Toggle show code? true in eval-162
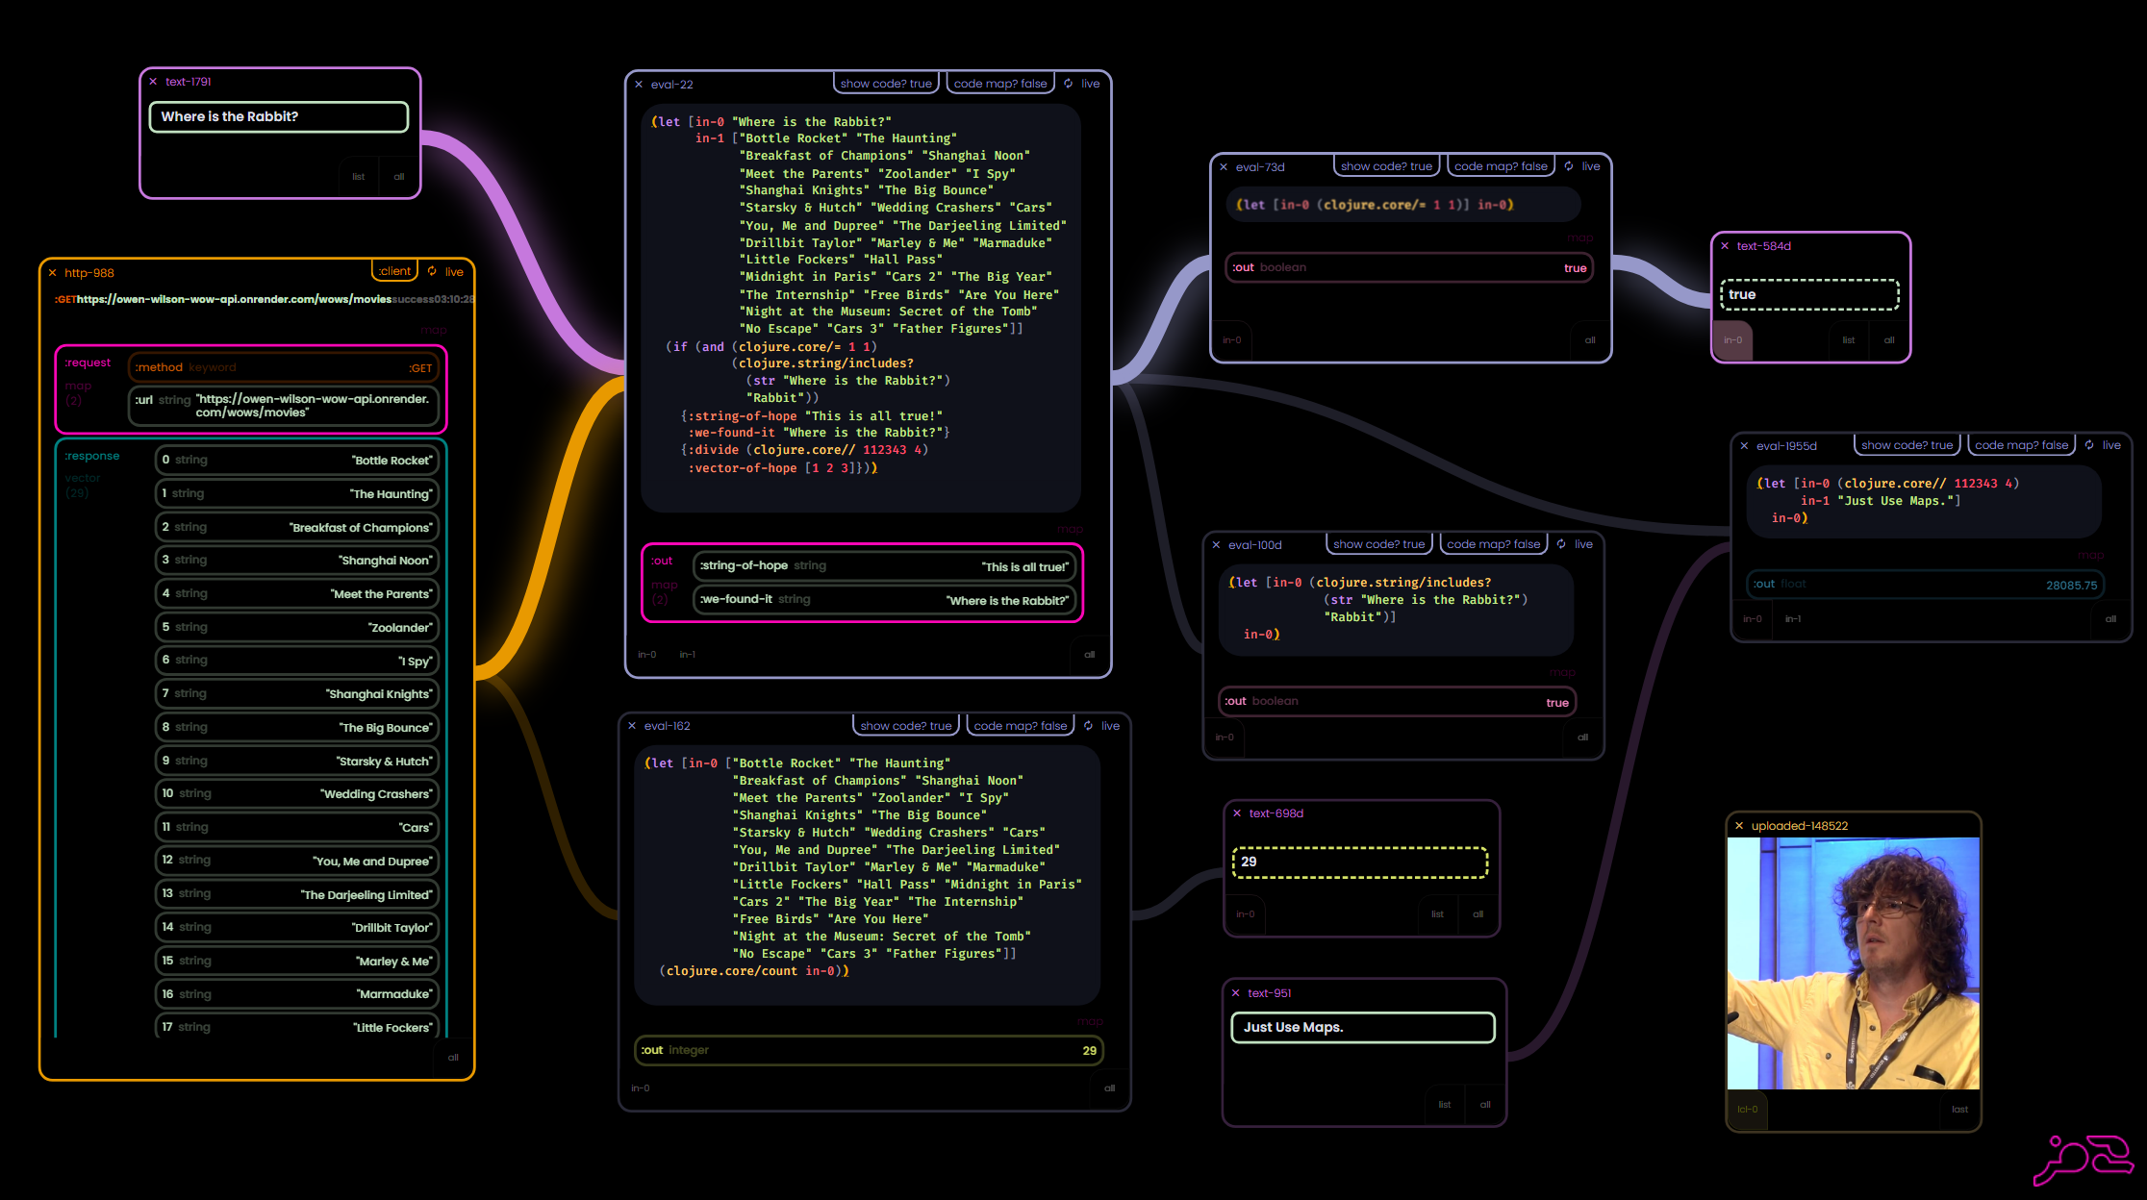The width and height of the screenshot is (2147, 1200). click(905, 726)
